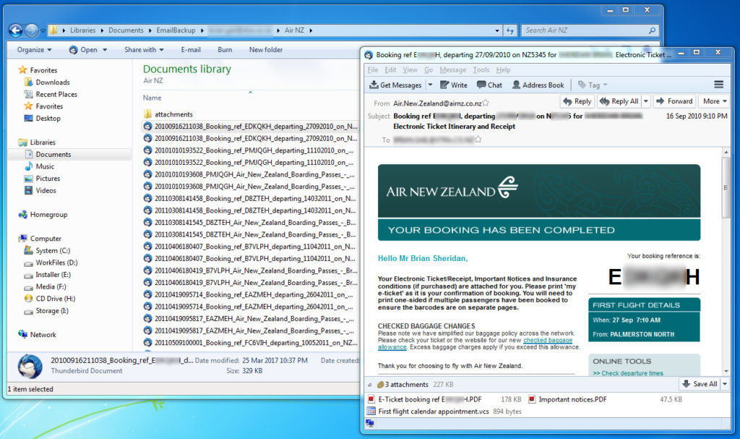Open Chat in Thunderbird toolbar
This screenshot has height=439, width=740.
click(489, 85)
